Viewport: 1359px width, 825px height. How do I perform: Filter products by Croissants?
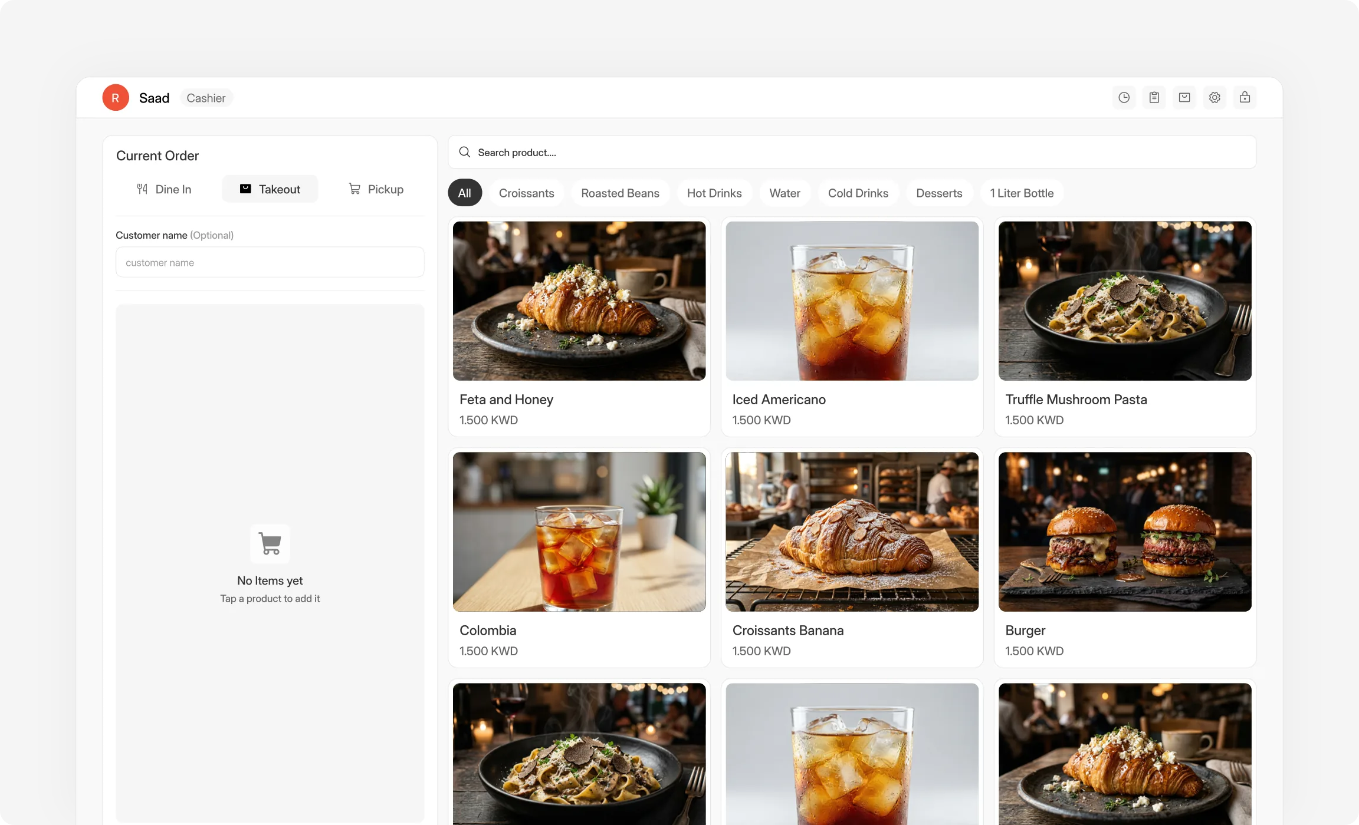coord(527,193)
